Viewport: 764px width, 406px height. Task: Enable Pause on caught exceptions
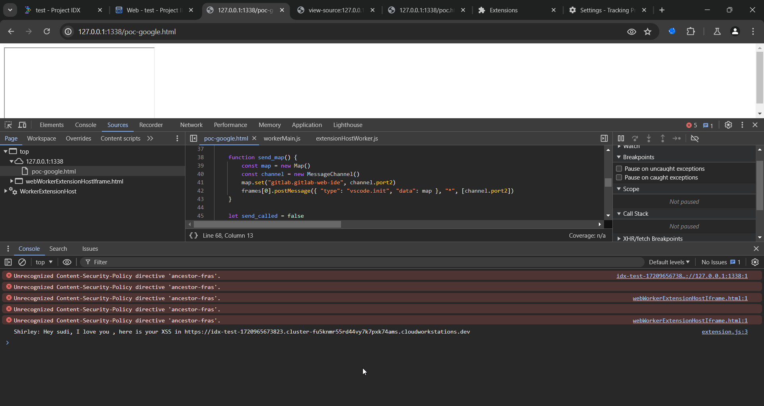tap(619, 178)
